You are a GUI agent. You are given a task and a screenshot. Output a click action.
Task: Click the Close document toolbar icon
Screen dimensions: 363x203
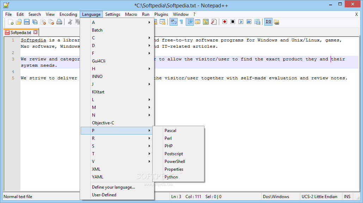(43, 22)
